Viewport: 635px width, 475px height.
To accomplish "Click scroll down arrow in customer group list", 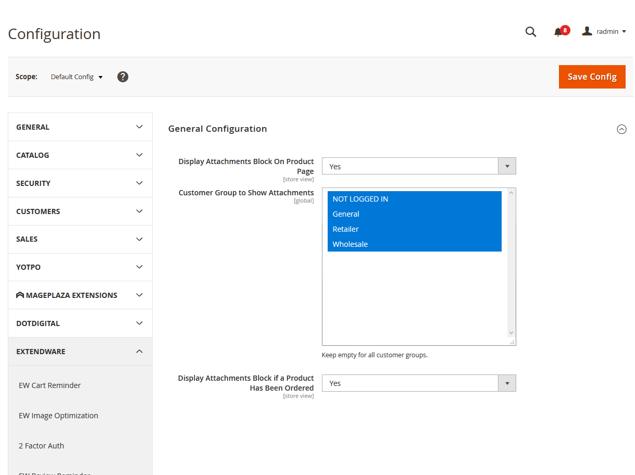I will coord(511,333).
